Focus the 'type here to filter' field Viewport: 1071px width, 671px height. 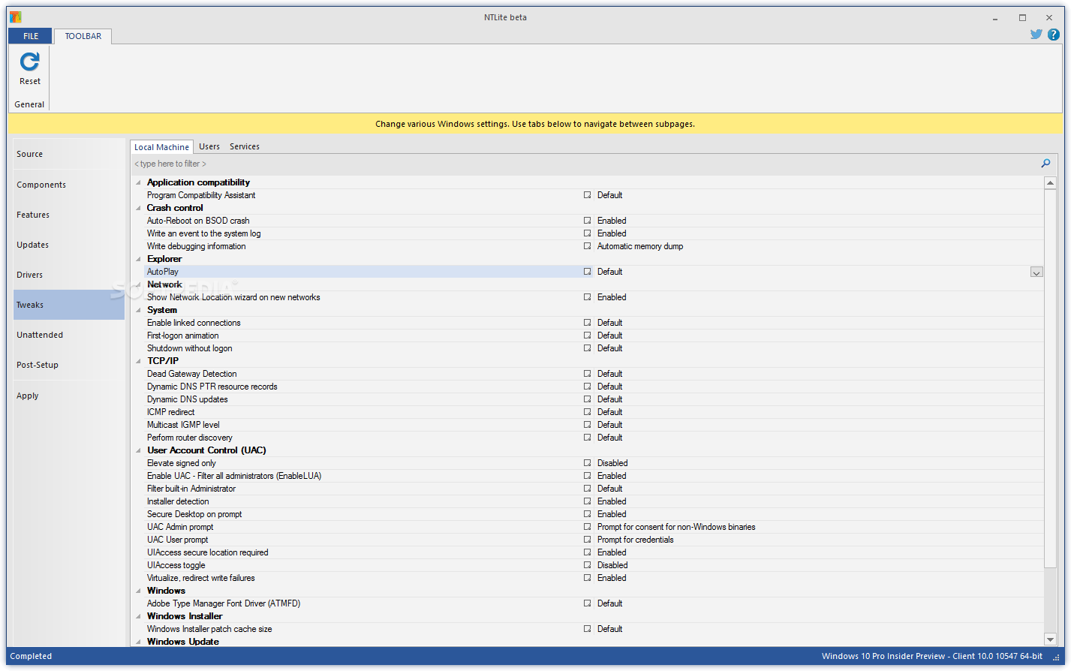585,164
